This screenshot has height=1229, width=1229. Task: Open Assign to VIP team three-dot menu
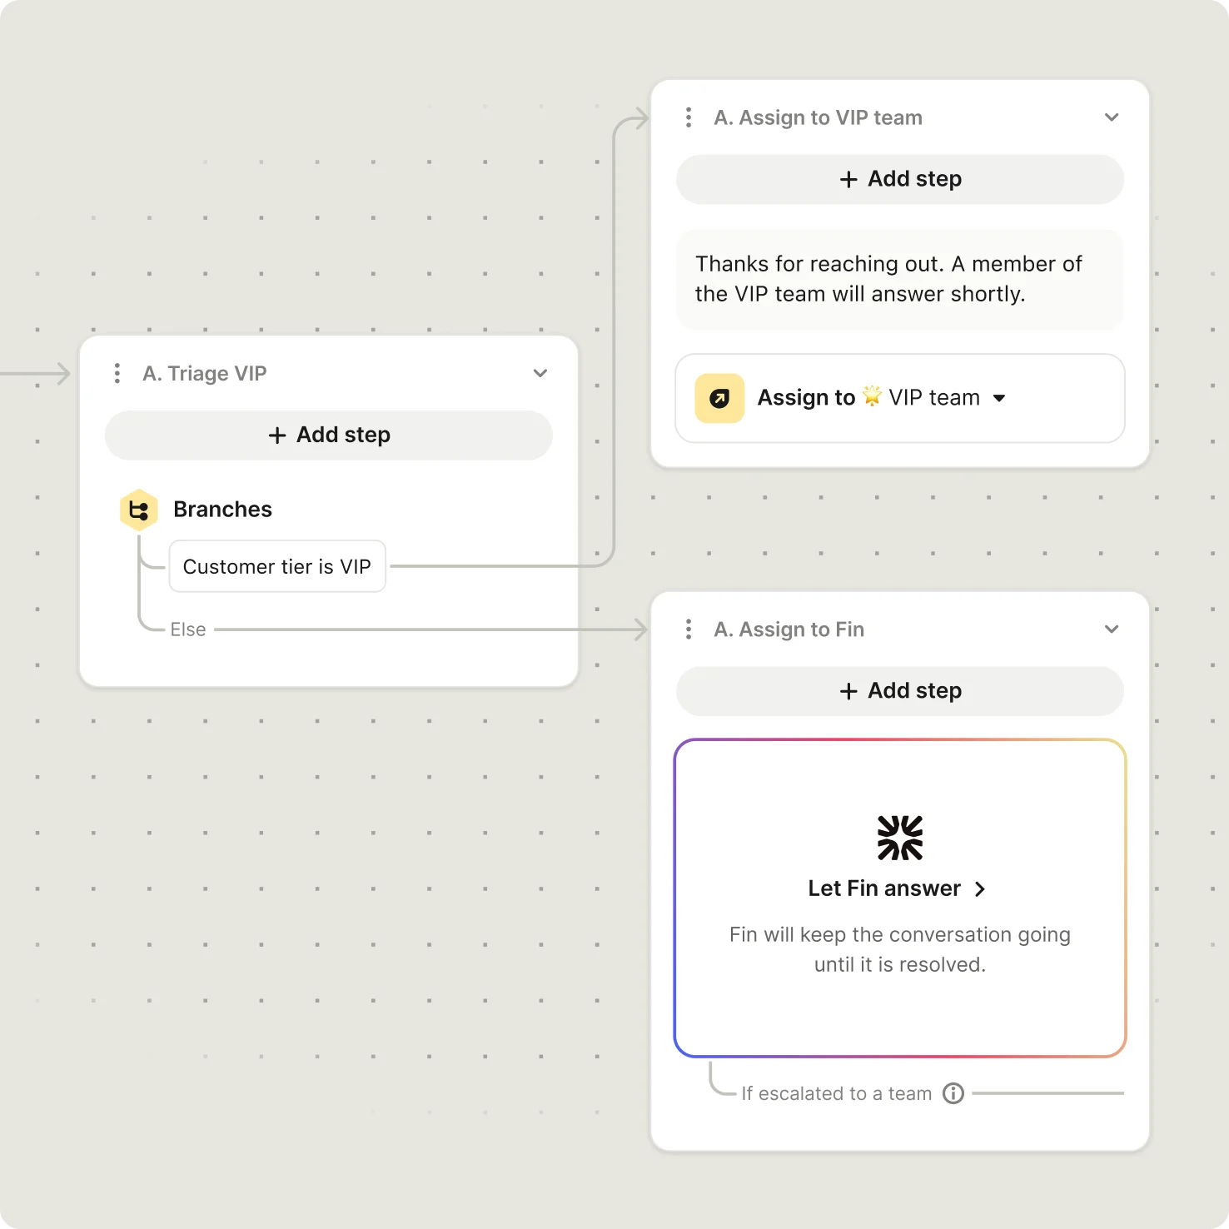(x=689, y=117)
